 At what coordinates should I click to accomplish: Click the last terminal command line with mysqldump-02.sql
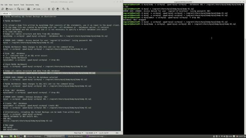(x=180, y=24)
